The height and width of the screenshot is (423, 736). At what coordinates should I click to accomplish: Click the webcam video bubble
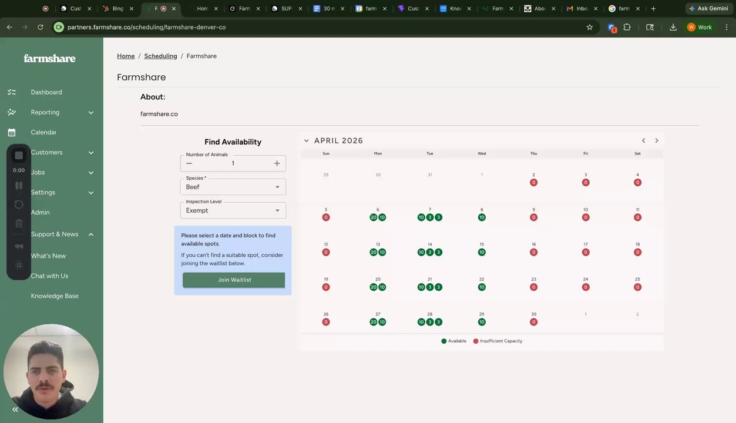coord(51,371)
